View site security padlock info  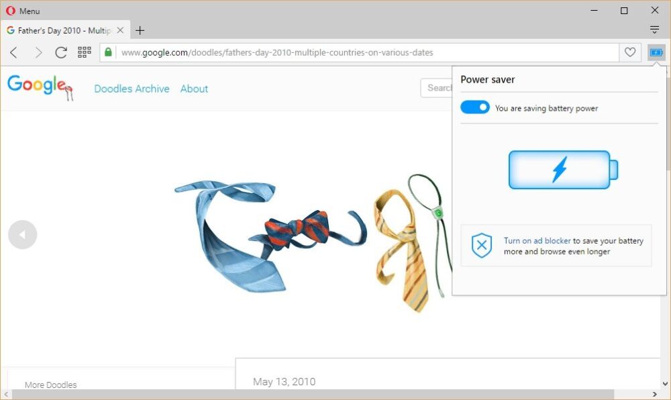tap(108, 52)
